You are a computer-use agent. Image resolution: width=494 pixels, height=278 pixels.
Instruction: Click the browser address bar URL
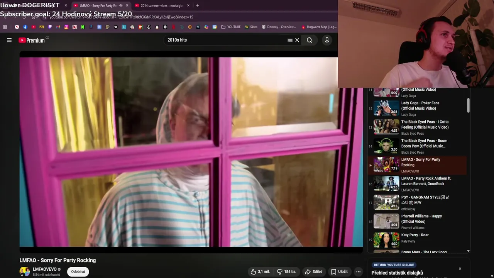point(121,17)
